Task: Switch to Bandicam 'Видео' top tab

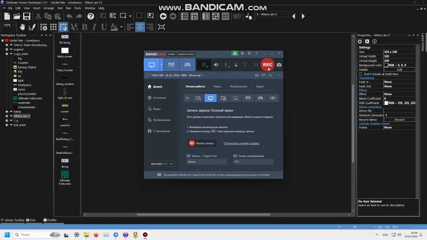Action: point(217,86)
